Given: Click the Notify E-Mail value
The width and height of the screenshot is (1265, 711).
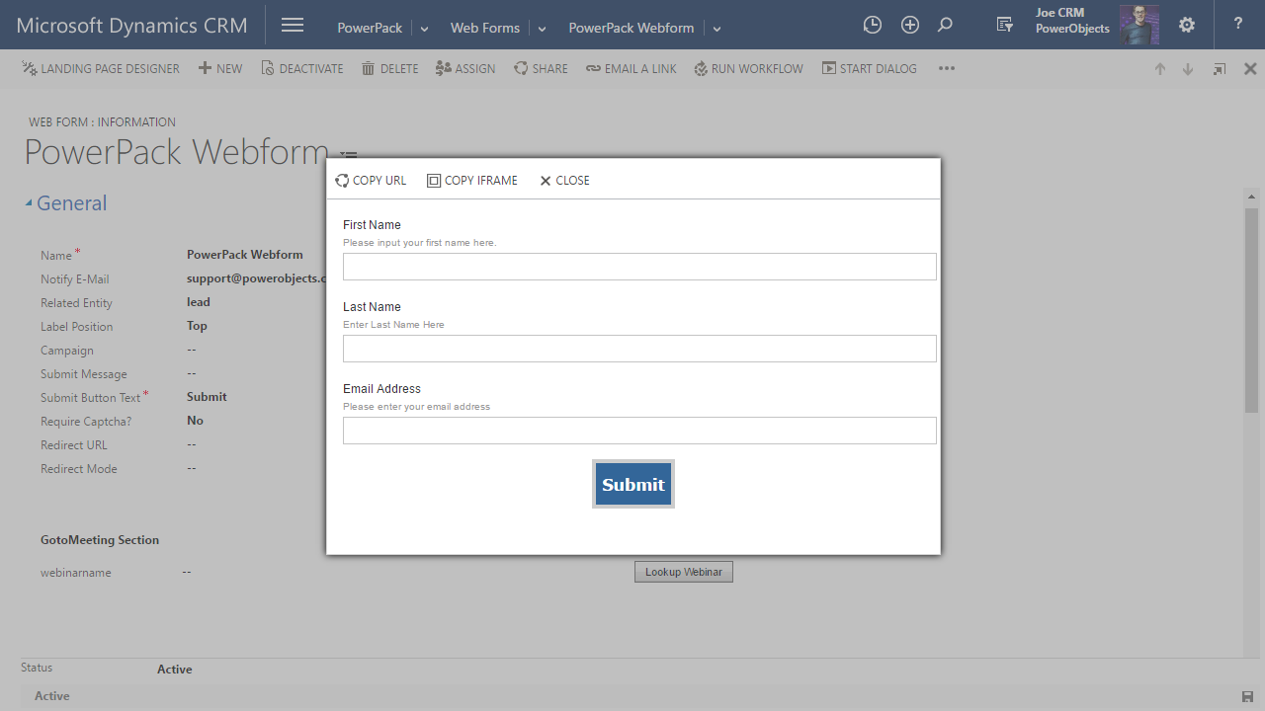Looking at the screenshot, I should point(256,278).
